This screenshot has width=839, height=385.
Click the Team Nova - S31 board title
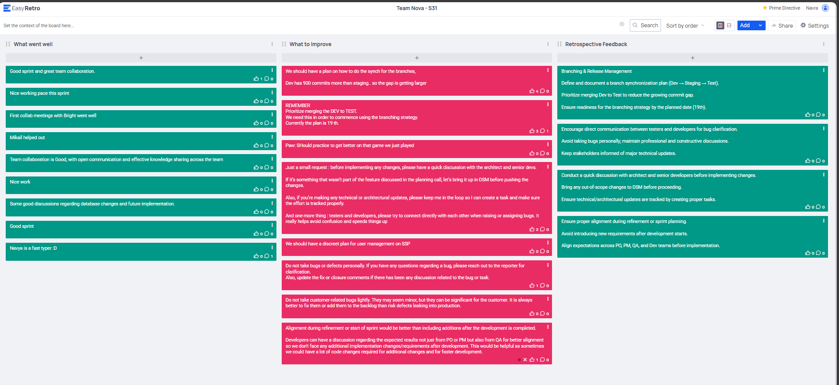coord(417,8)
